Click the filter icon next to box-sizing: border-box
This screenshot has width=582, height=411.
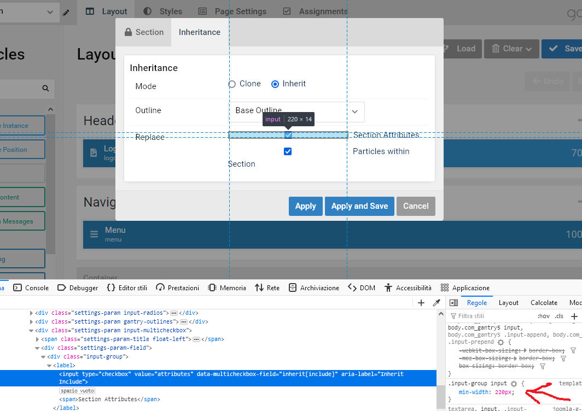(543, 366)
